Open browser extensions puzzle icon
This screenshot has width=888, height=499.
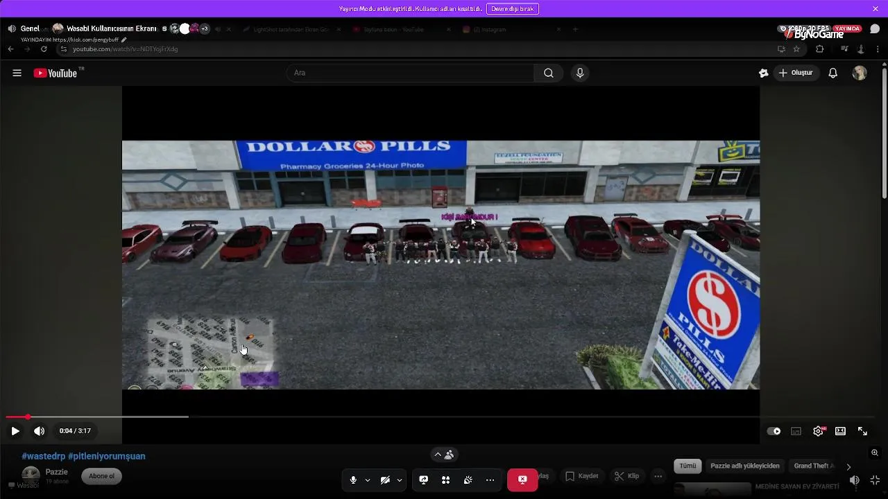tap(819, 49)
